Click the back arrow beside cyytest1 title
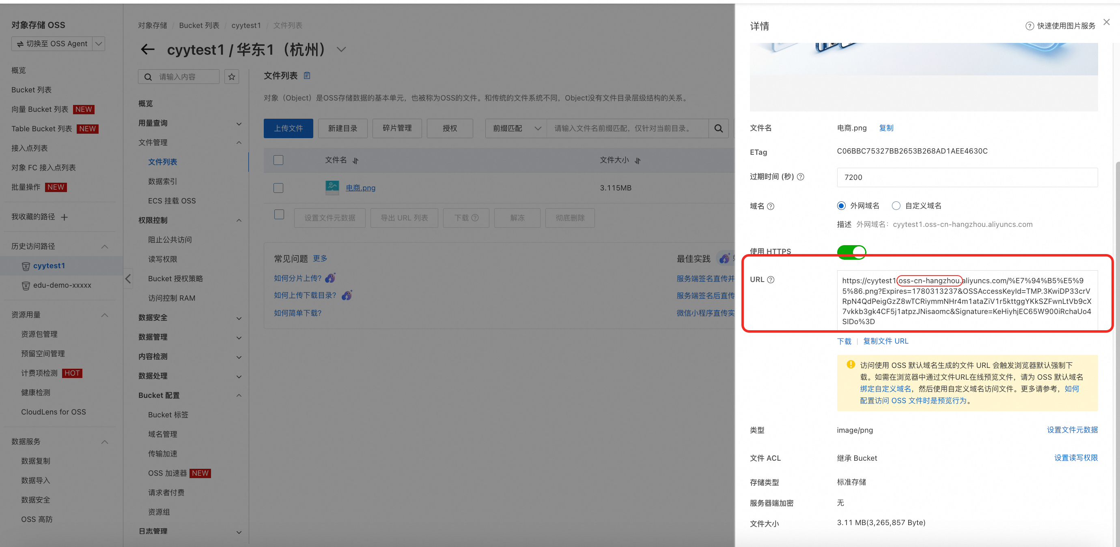1120x547 pixels. click(x=148, y=49)
